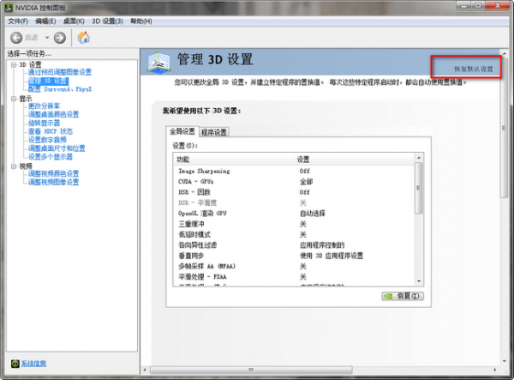Open 调整视频颜色设置 task
The image size is (514, 380).
[x=53, y=173]
